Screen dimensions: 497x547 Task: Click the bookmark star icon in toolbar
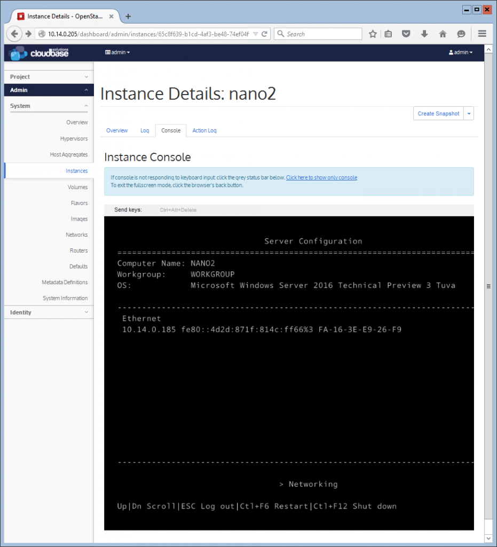(x=373, y=33)
